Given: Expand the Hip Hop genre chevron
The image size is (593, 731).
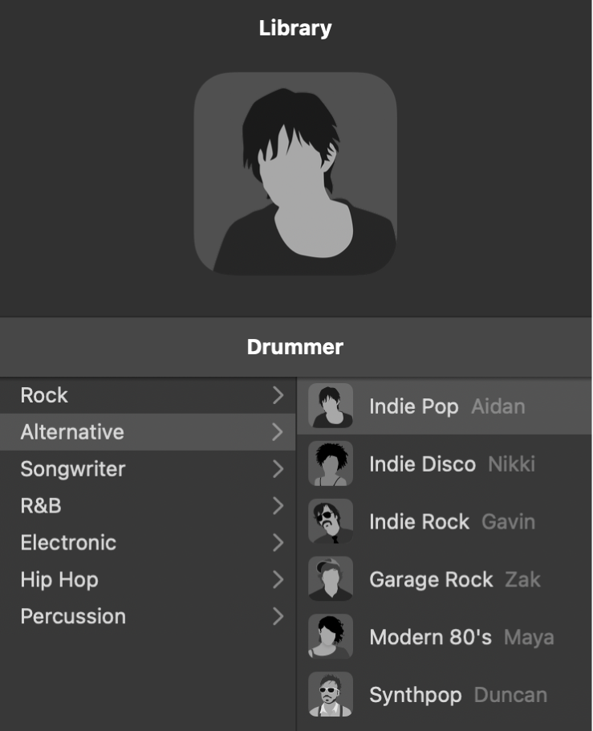Looking at the screenshot, I should 280,579.
